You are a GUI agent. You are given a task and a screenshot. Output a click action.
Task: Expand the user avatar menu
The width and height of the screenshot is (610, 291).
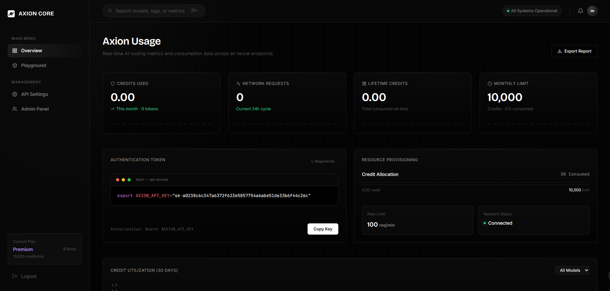click(x=592, y=11)
